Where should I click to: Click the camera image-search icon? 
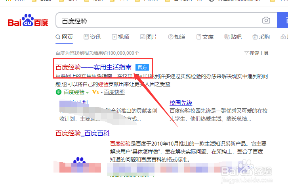tap(266, 20)
